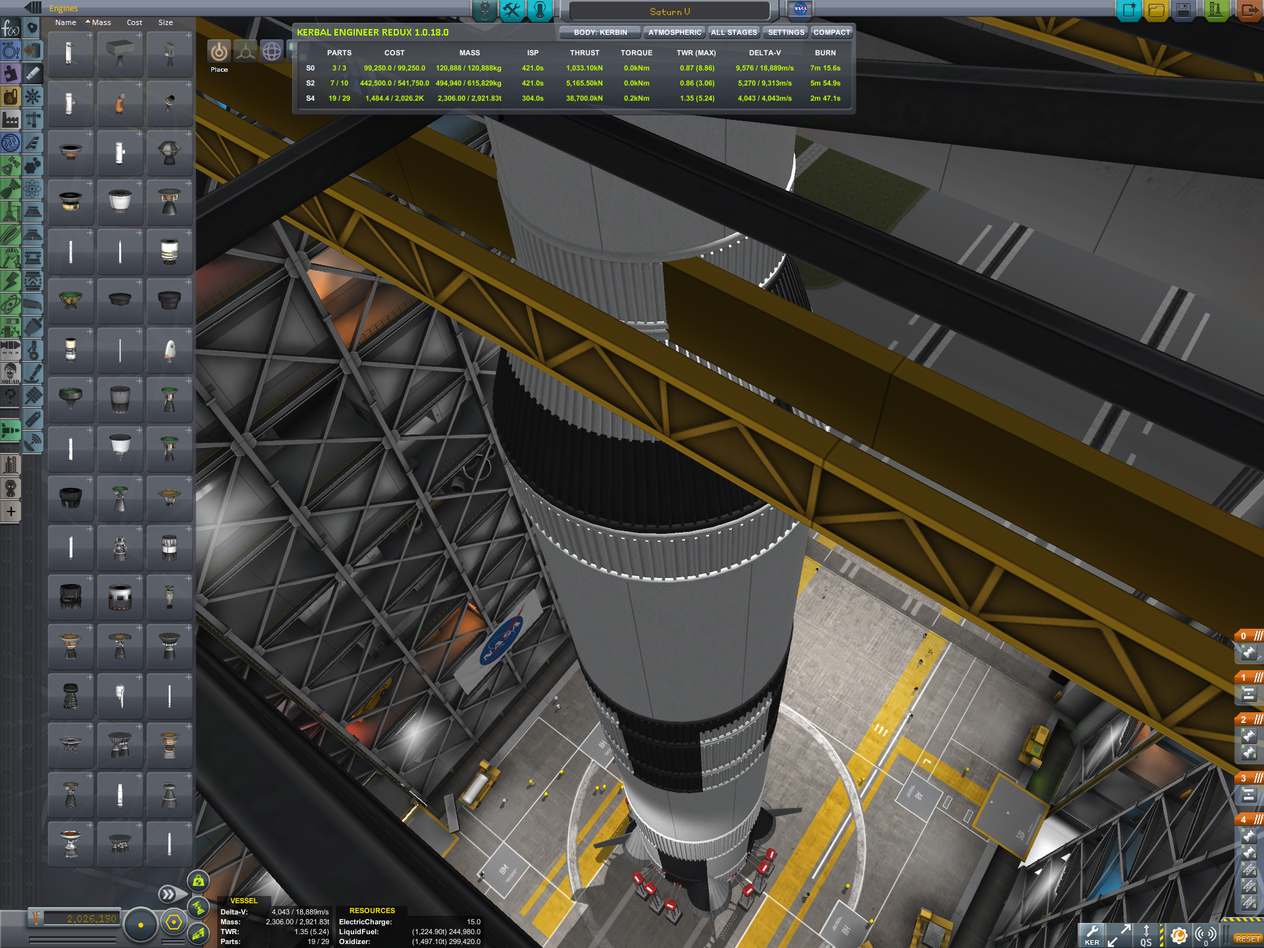Open the Filter by Resource fuel-can tab
The width and height of the screenshot is (1264, 948).
[11, 97]
